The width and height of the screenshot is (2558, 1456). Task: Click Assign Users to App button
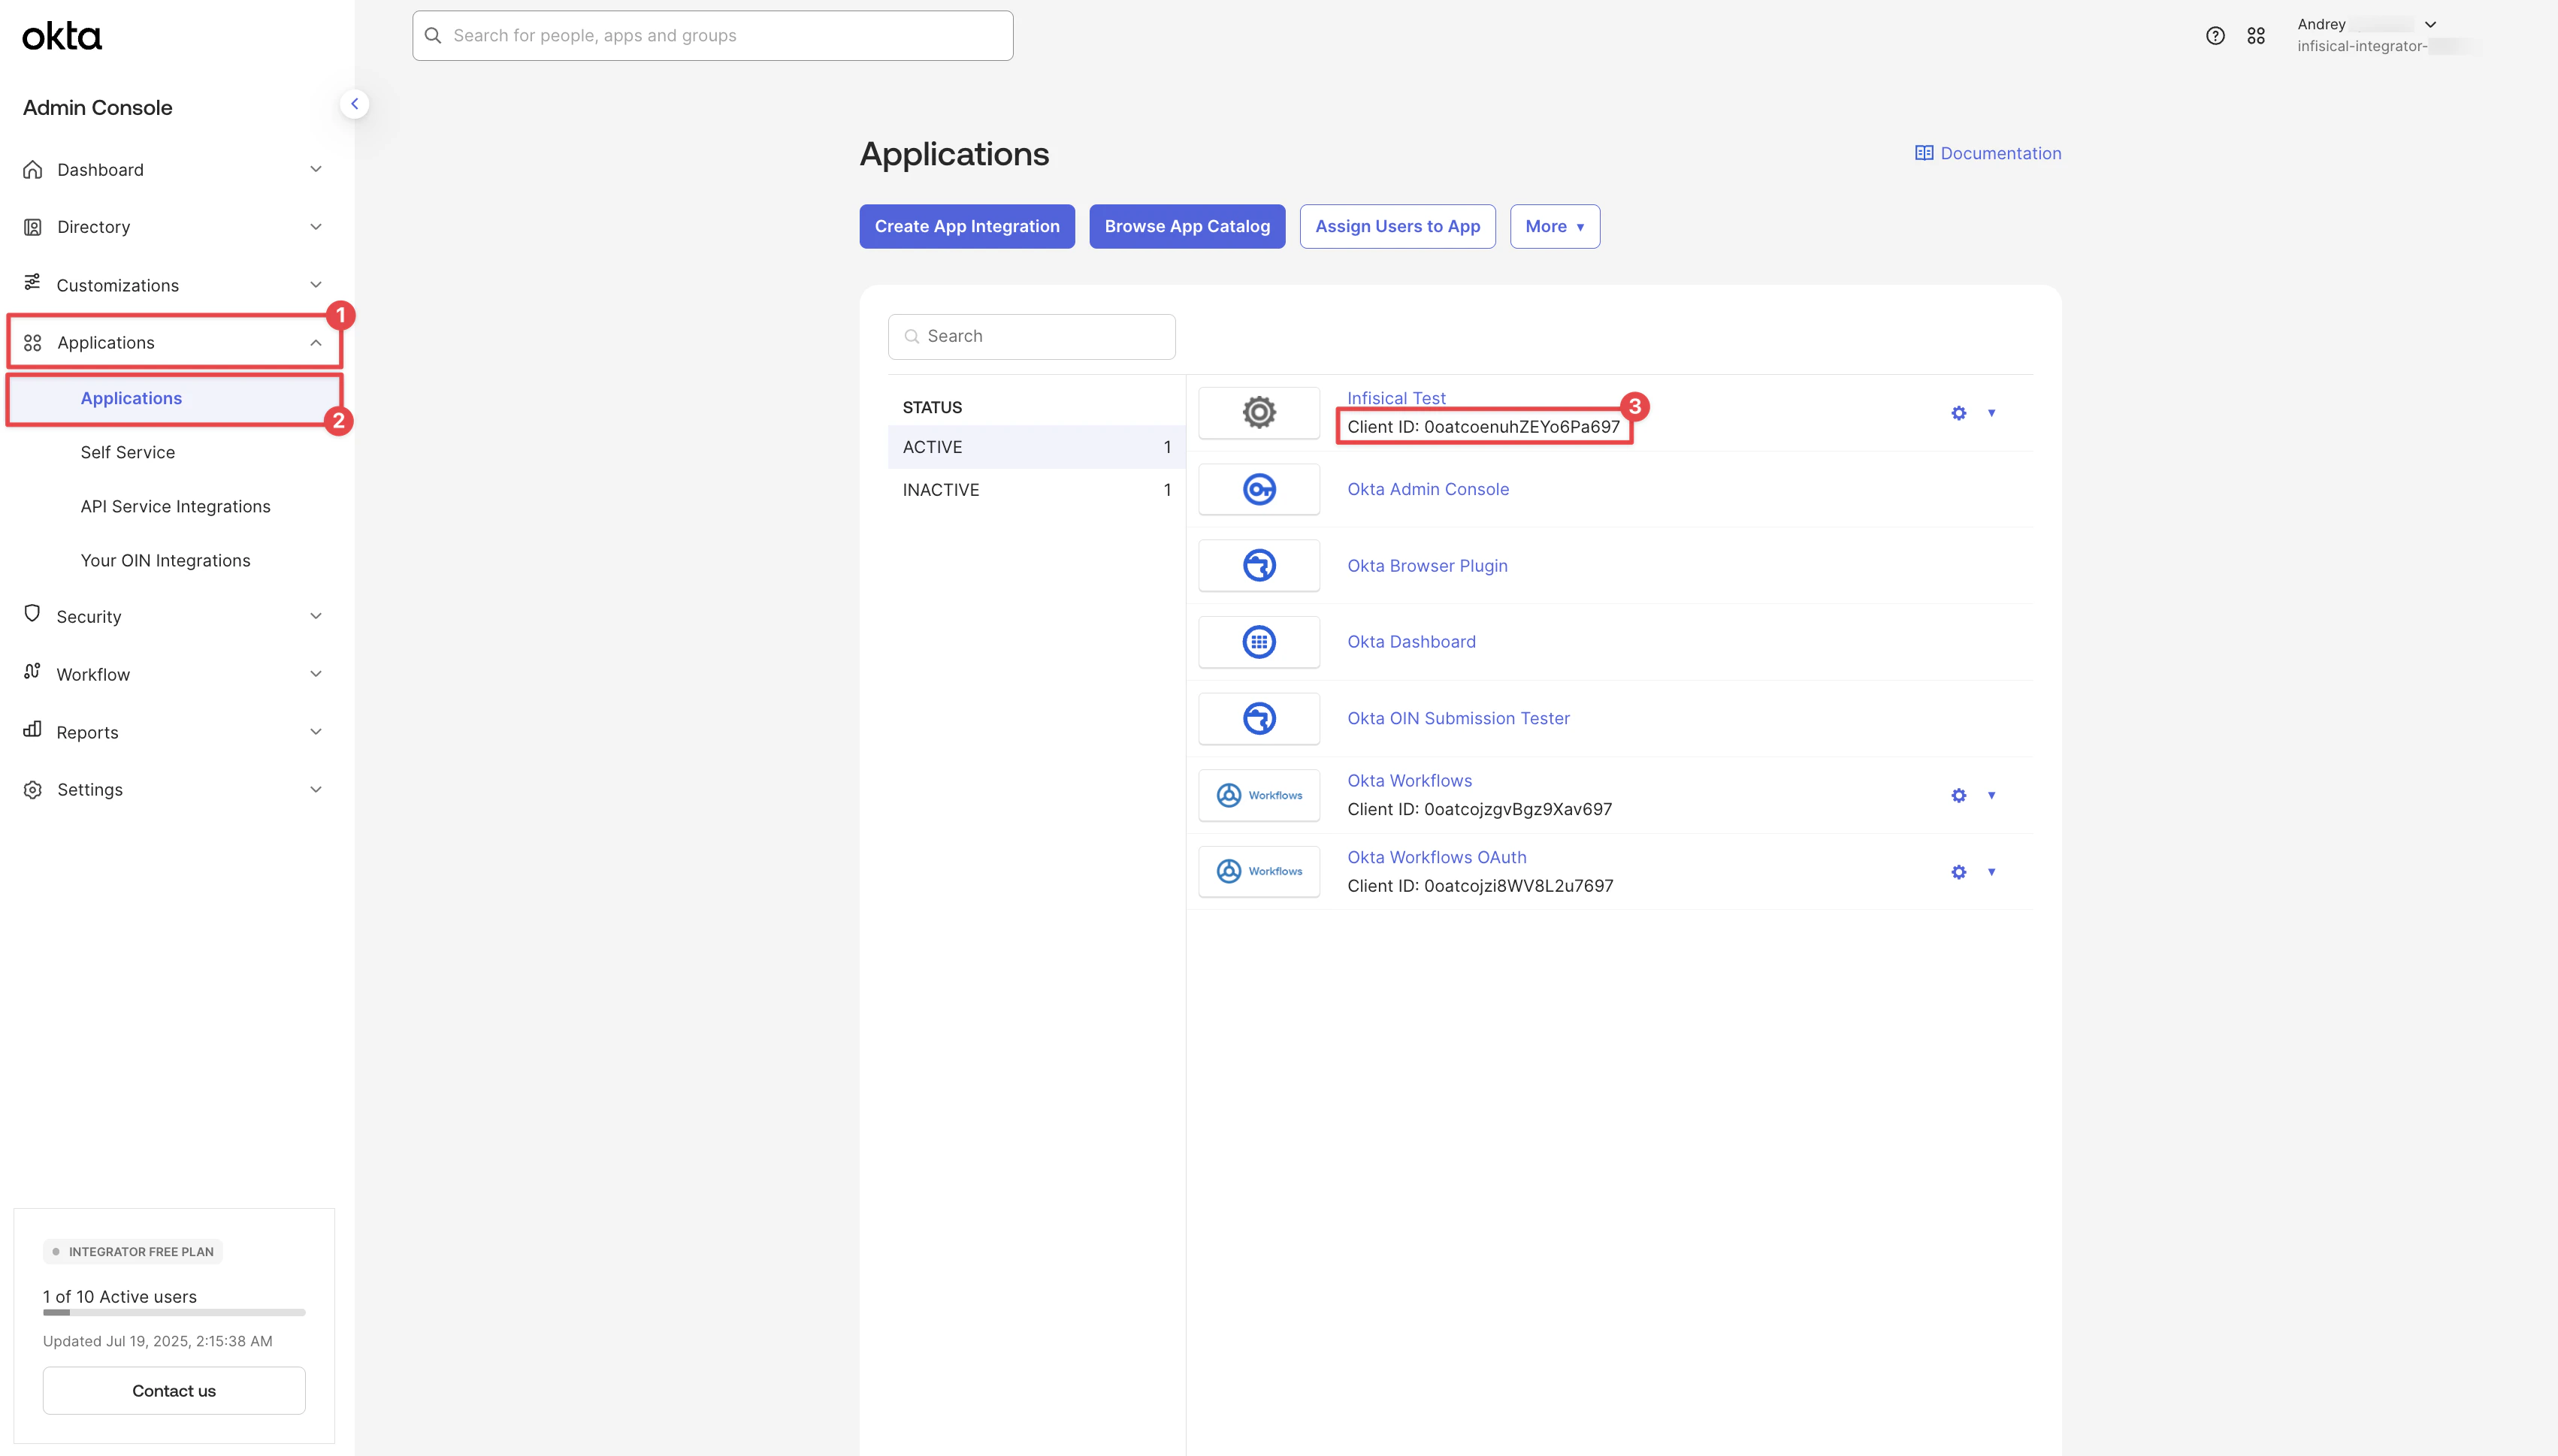1397,227
